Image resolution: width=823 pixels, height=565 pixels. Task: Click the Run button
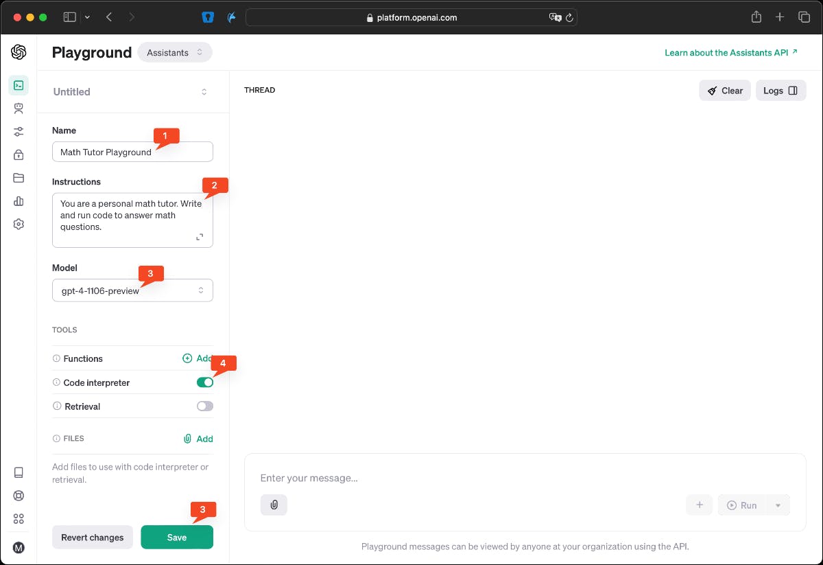(742, 505)
